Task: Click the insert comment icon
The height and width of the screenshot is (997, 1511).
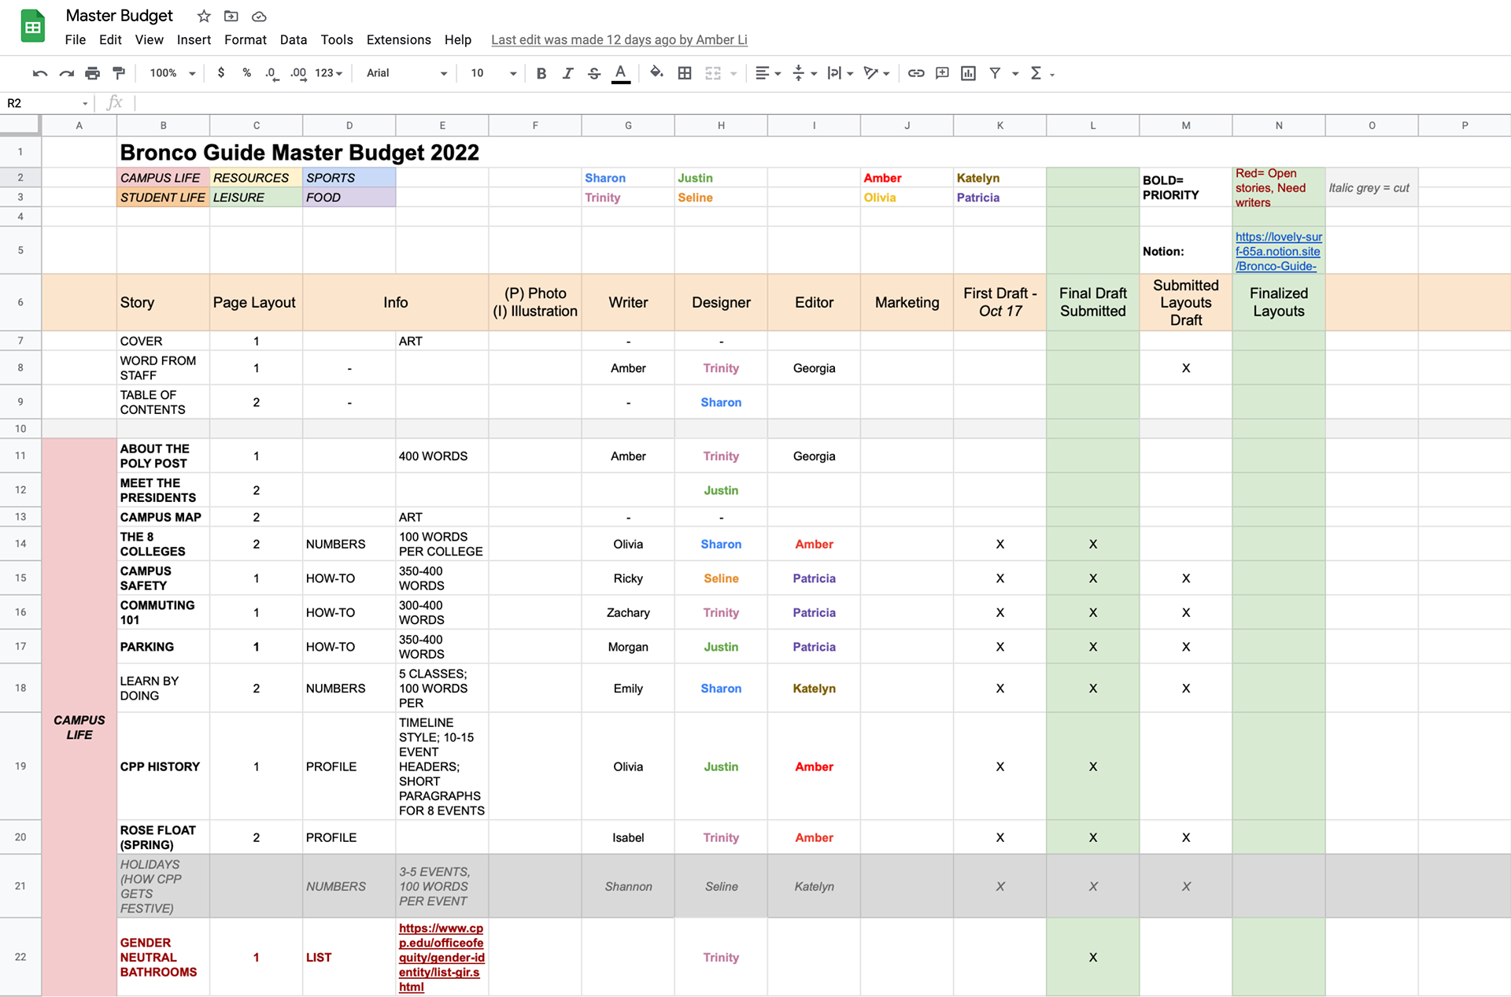Action: click(x=942, y=73)
